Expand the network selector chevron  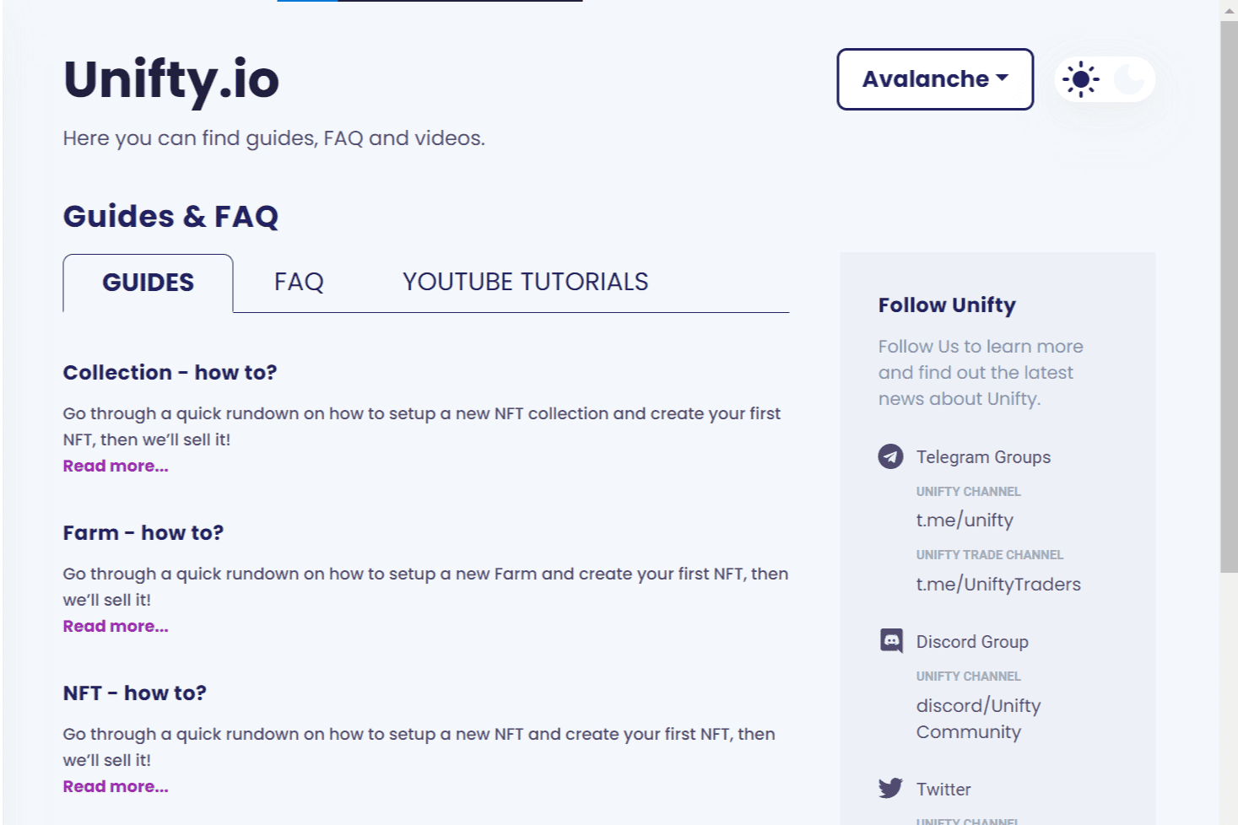tap(1003, 78)
